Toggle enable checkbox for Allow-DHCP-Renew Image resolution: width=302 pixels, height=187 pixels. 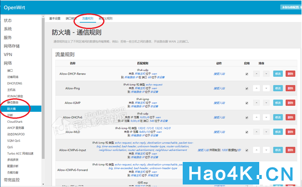247,74
